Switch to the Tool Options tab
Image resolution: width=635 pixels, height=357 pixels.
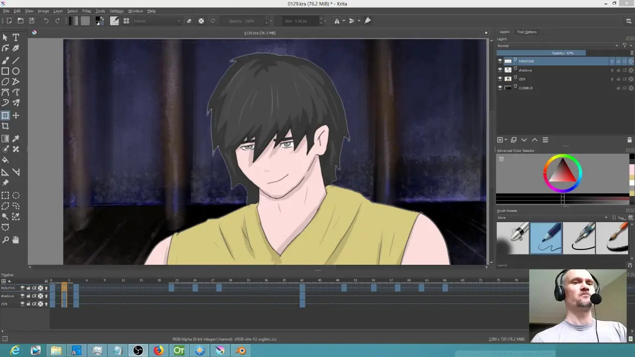coord(527,32)
